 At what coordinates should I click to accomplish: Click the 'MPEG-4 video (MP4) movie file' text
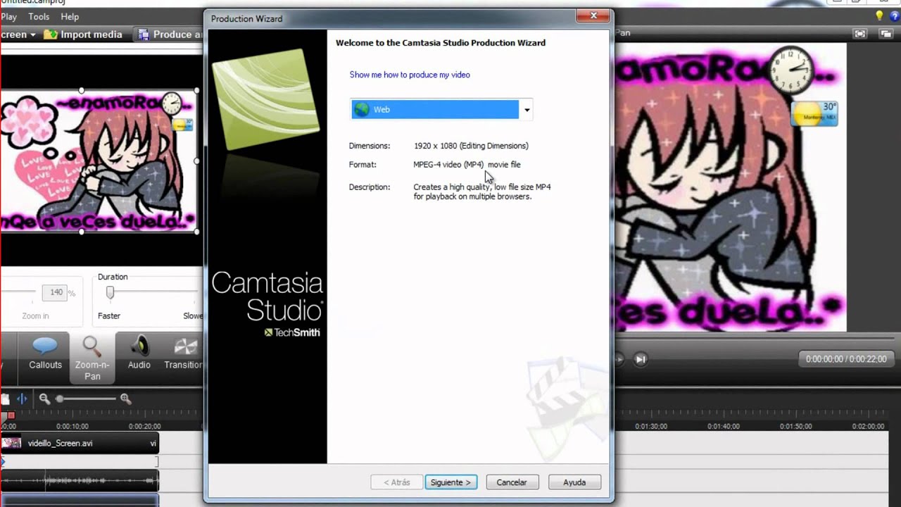click(x=467, y=164)
